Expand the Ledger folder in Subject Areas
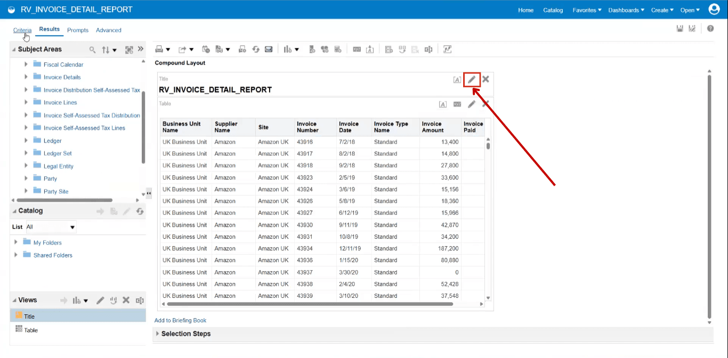This screenshot has width=728, height=358. pyautogui.click(x=25, y=140)
